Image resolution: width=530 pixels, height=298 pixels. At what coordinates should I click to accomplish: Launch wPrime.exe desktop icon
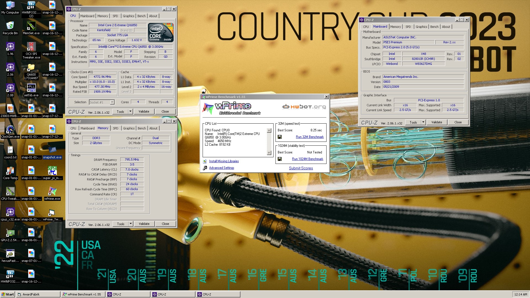pos(52,194)
